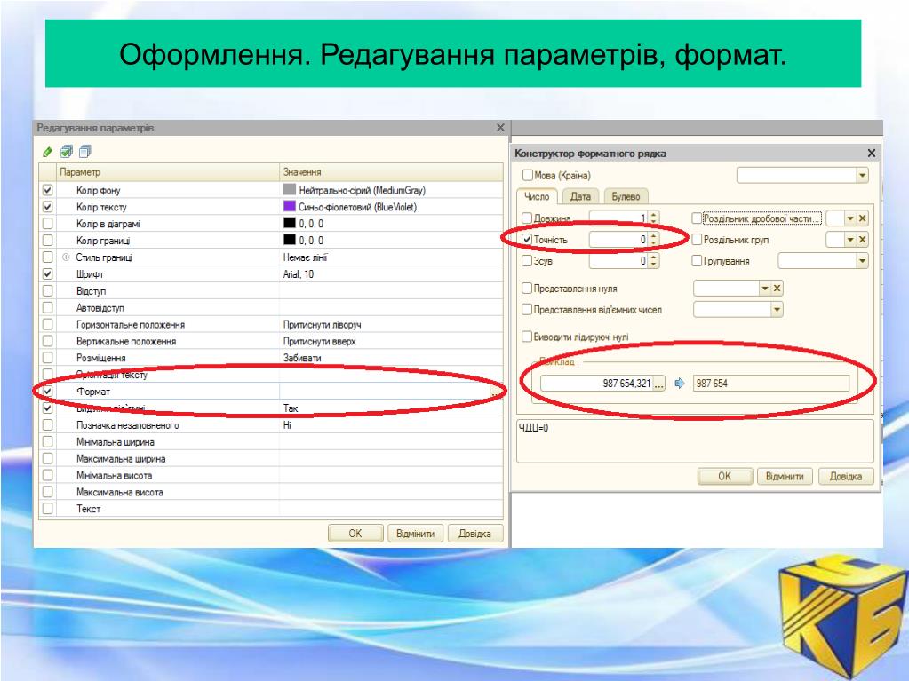This screenshot has height=681, width=909.
Task: Close the Редагування параметрів window
Action: pyautogui.click(x=501, y=127)
